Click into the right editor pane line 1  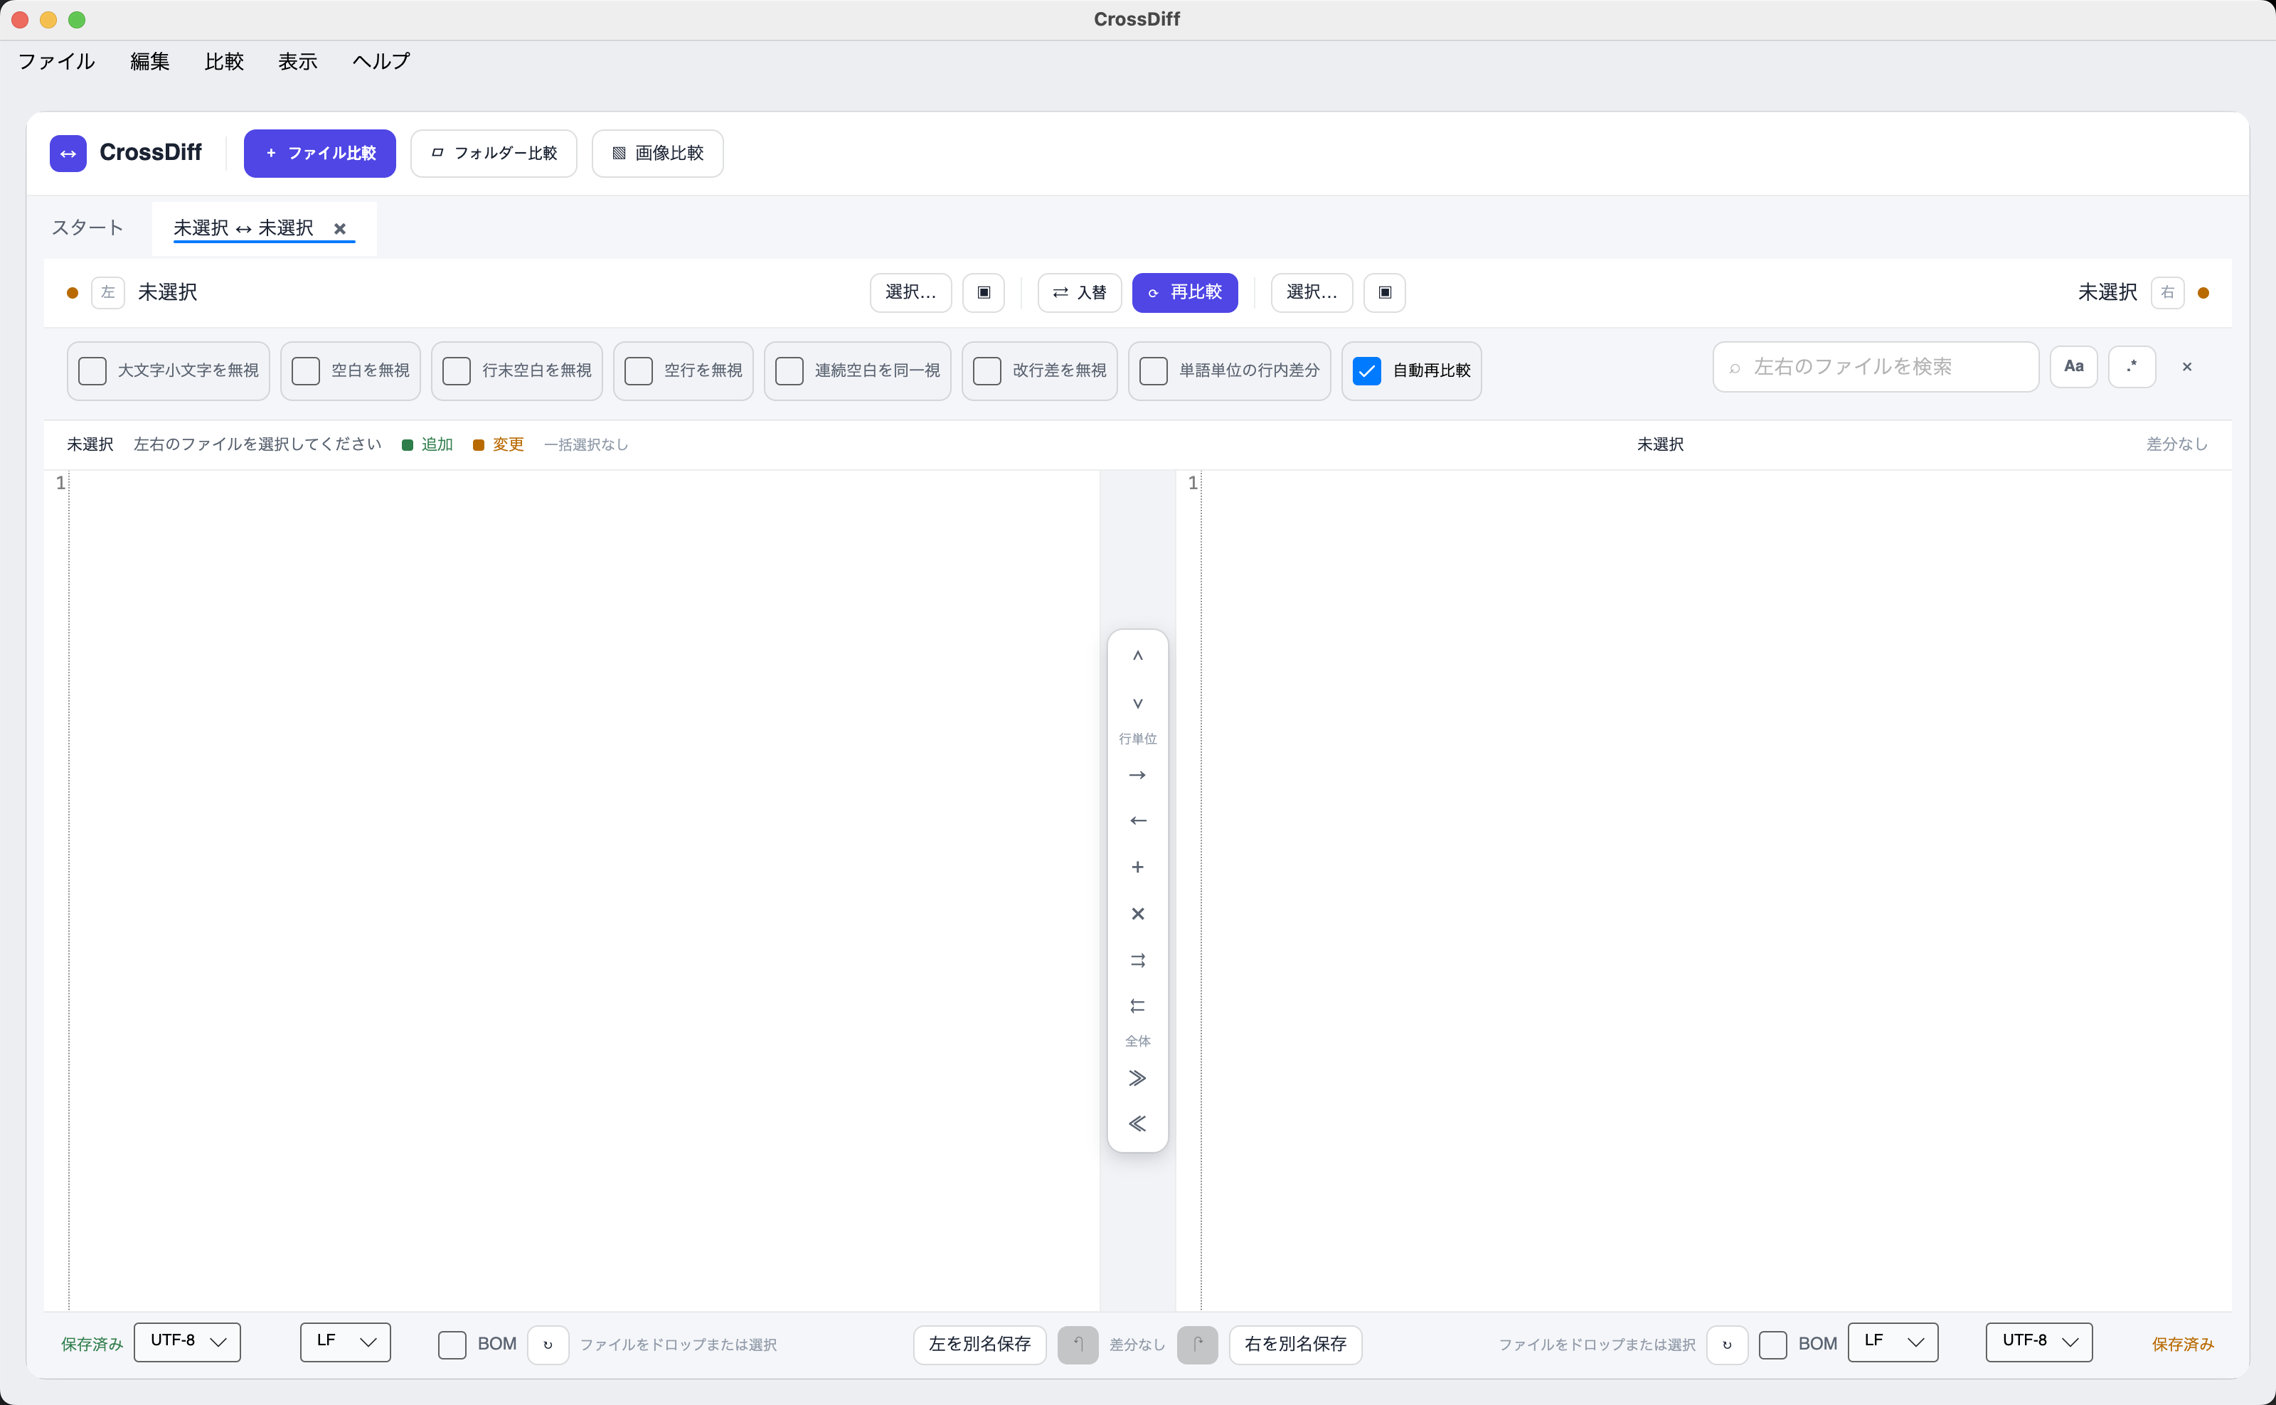pyautogui.click(x=1716, y=482)
